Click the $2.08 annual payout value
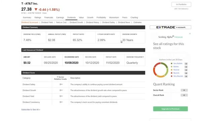Screen dimensions: 215x121 51,40
